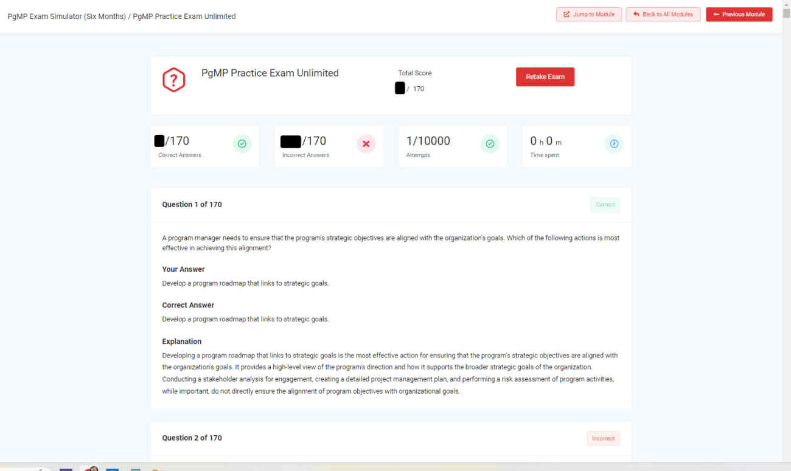This screenshot has width=791, height=471.
Task: Click the green checkmark beside Attempts
Action: 490,143
